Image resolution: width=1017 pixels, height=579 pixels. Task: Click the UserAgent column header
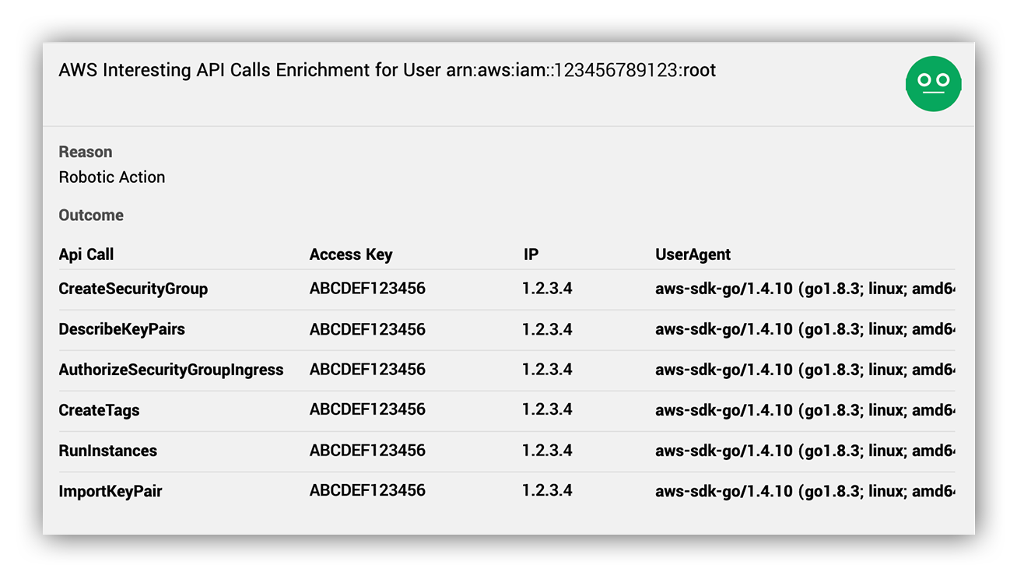693,254
